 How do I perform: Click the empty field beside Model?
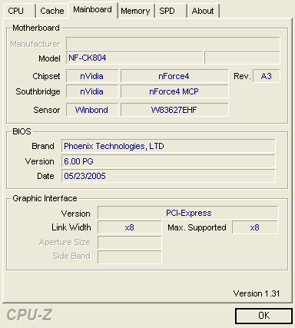tap(242, 58)
